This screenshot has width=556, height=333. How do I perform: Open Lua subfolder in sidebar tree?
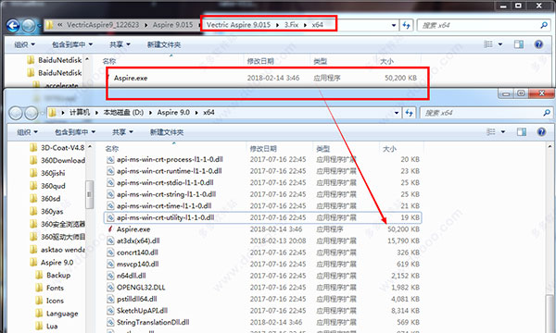point(47,326)
